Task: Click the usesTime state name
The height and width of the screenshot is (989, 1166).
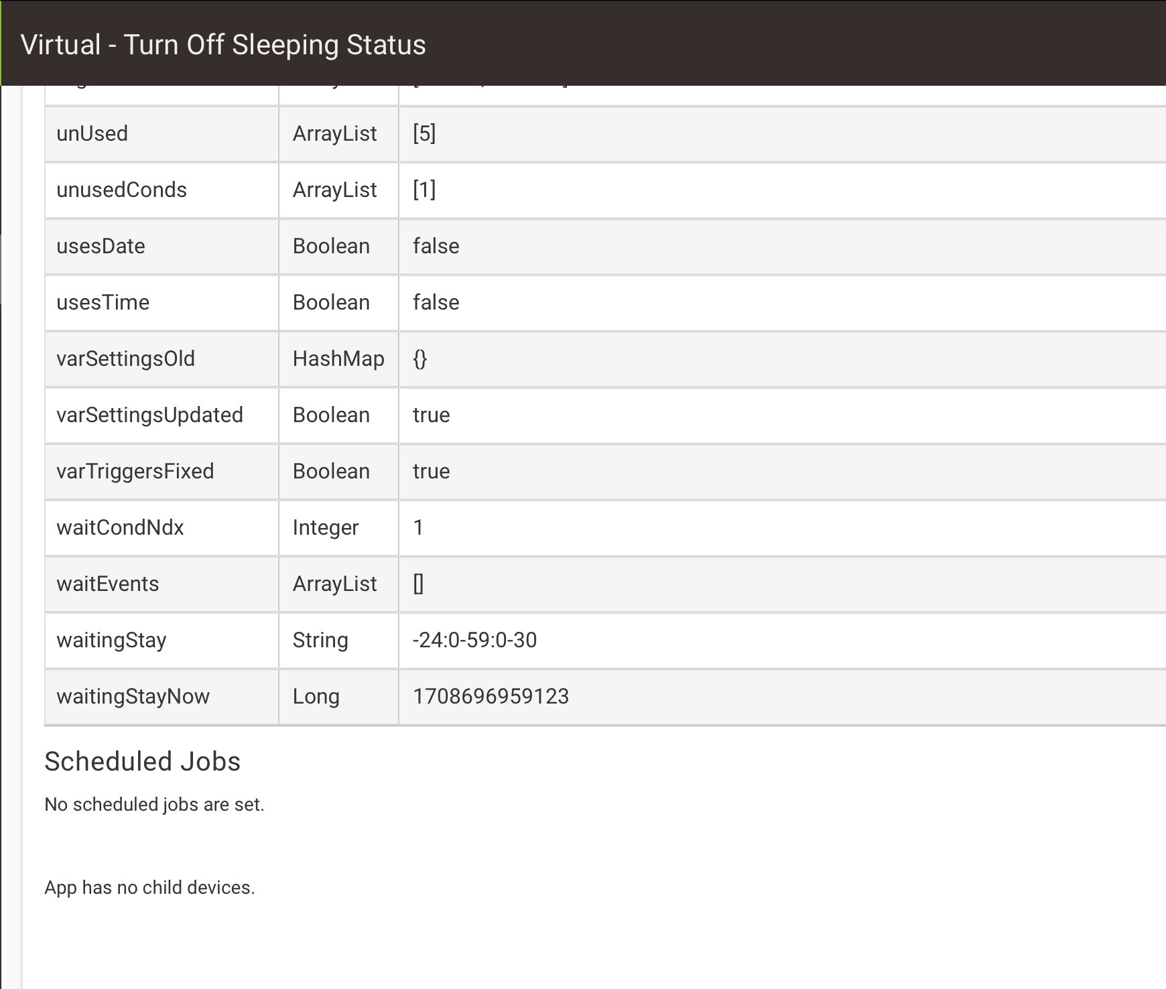Action: click(x=103, y=302)
